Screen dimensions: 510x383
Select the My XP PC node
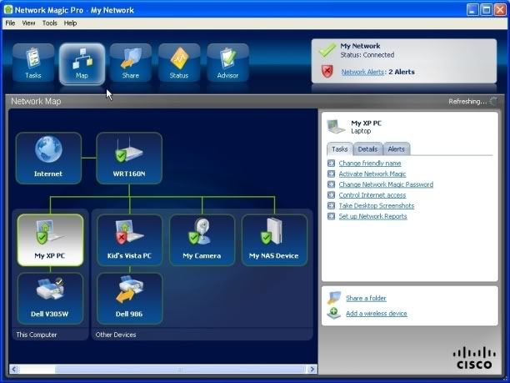tap(50, 240)
